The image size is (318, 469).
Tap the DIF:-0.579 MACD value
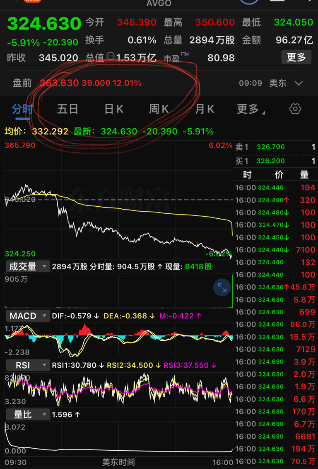pyautogui.click(x=75, y=316)
